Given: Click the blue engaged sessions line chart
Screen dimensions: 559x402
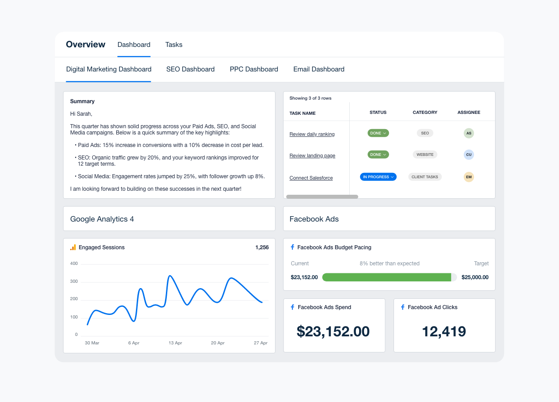Looking at the screenshot, I should (x=175, y=299).
